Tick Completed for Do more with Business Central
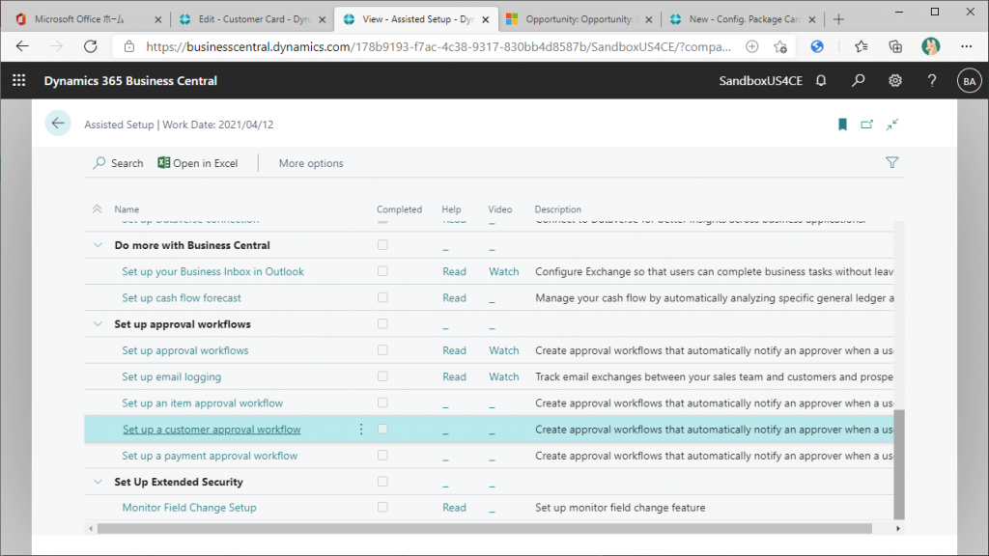This screenshot has width=989, height=556. pos(382,244)
